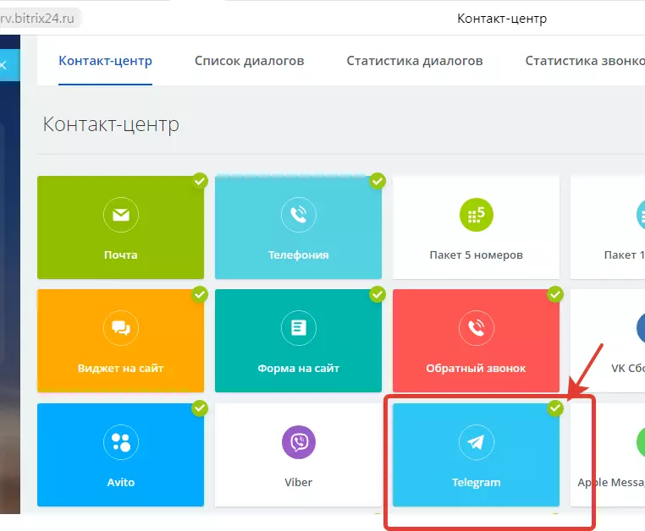
Task: Open the Viber purple icon
Action: tap(299, 442)
